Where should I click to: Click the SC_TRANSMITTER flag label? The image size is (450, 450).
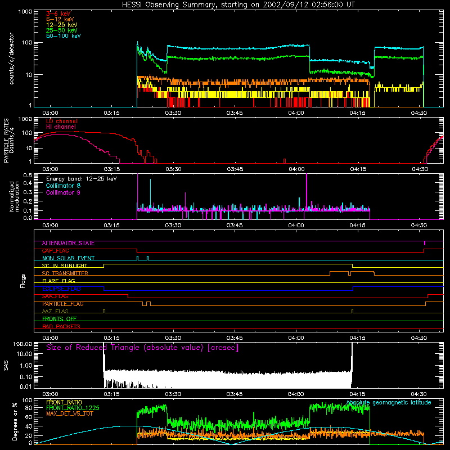(65, 273)
